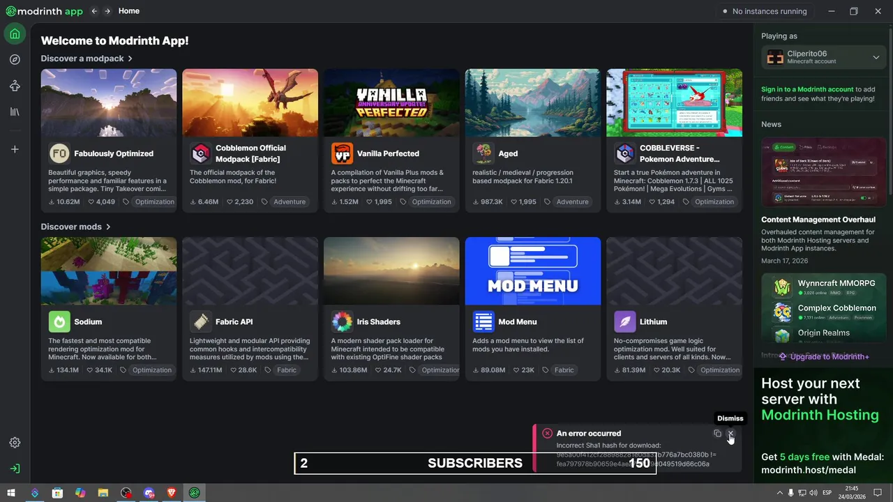Open the Library sidebar icon
This screenshot has width=893, height=502.
(15, 112)
